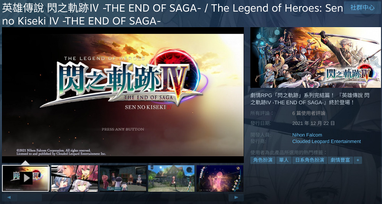View the character portraits screenshot thumbnail
The width and height of the screenshot is (382, 204).
coord(74,178)
